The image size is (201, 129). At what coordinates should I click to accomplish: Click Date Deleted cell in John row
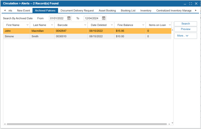(x=101, y=31)
